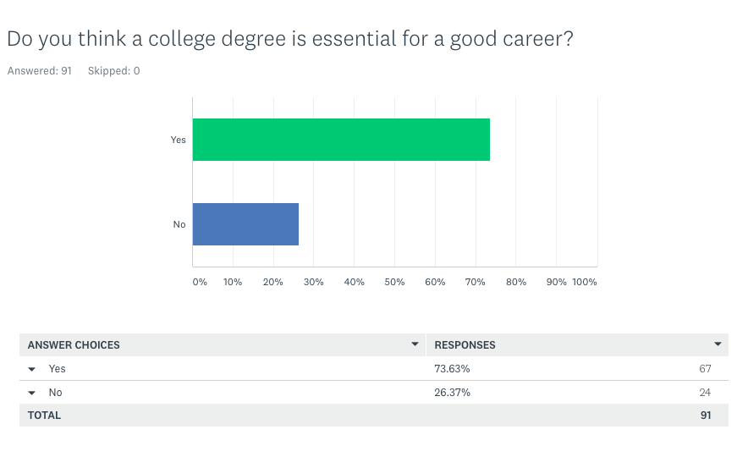This screenshot has height=457, width=748.
Task: Click the RESPONSES header text
Action: click(465, 345)
